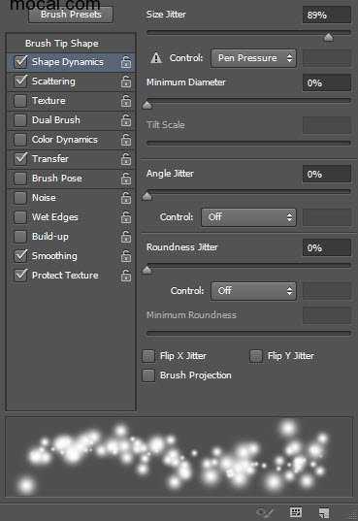Toggle lock icon beside Transfer
This screenshot has width=358, height=521.
tap(126, 159)
